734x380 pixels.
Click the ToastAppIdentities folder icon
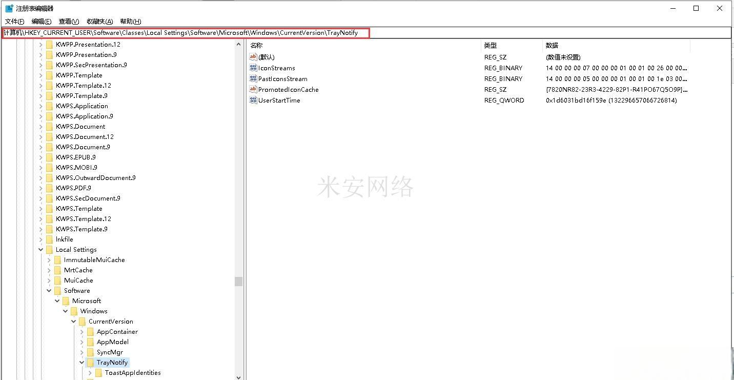click(98, 373)
